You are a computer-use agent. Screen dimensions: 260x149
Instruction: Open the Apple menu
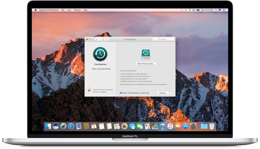(36, 10)
